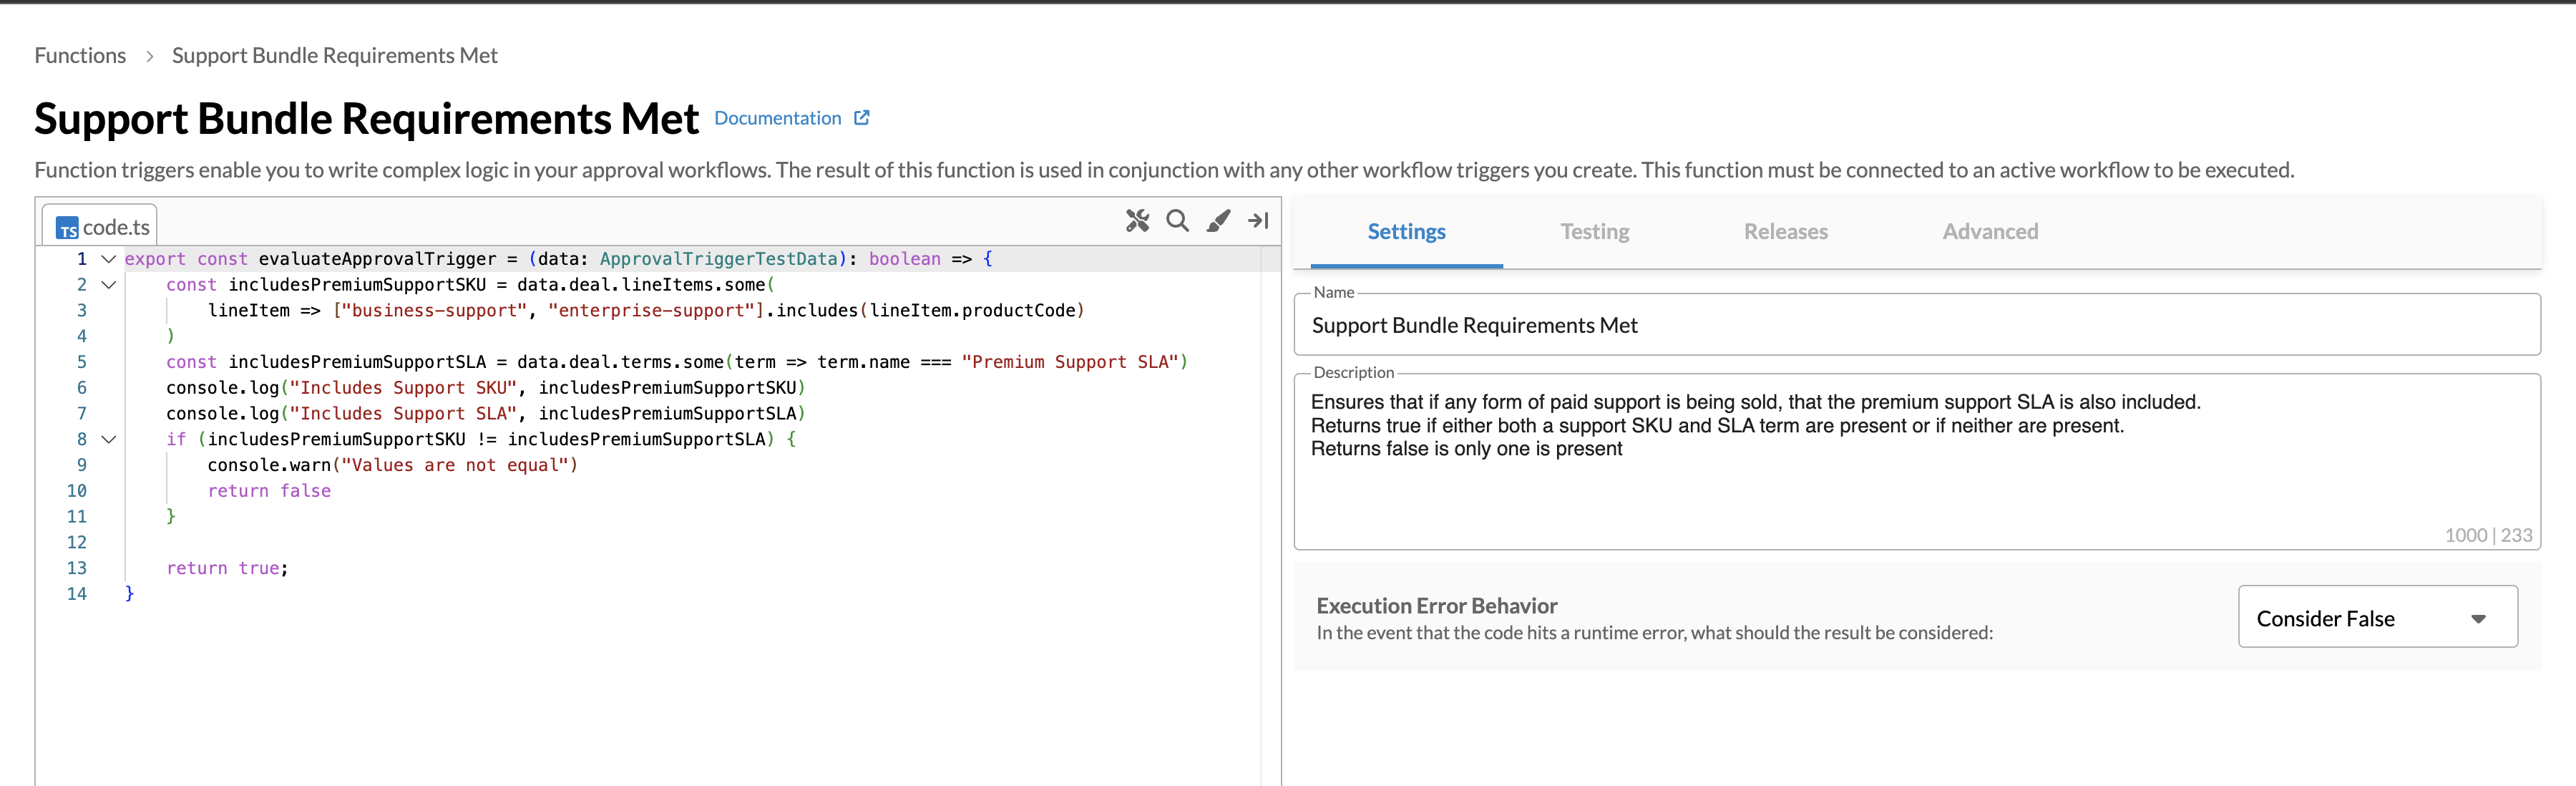Click 'includesPremiumSupportSKU' declaration on line 2

(357, 285)
